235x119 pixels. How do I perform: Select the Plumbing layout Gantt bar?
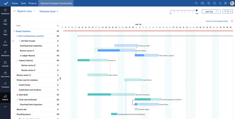(115, 114)
